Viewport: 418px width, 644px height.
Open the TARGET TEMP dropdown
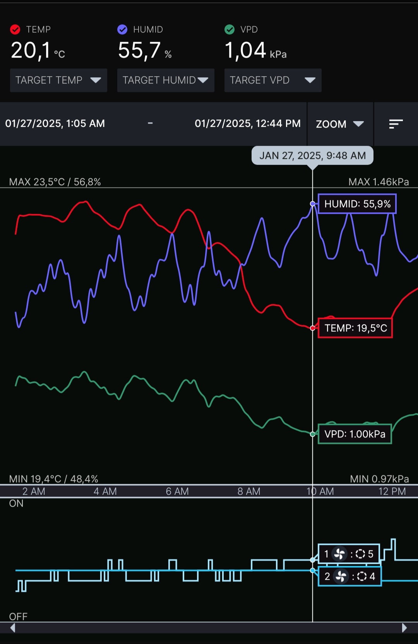(x=58, y=80)
